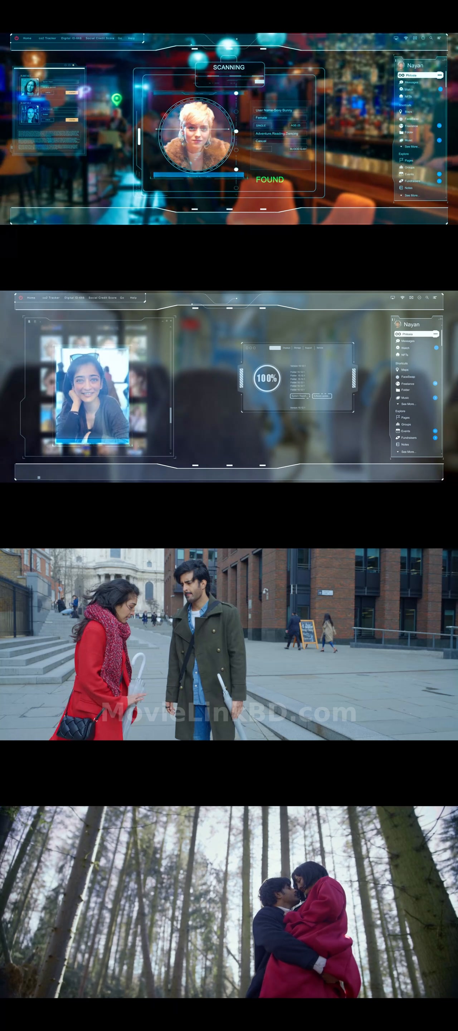The height and width of the screenshot is (1031, 458).
Task: Select the 'Adventure,Reading,Dancing' field
Action: pyautogui.click(x=280, y=133)
